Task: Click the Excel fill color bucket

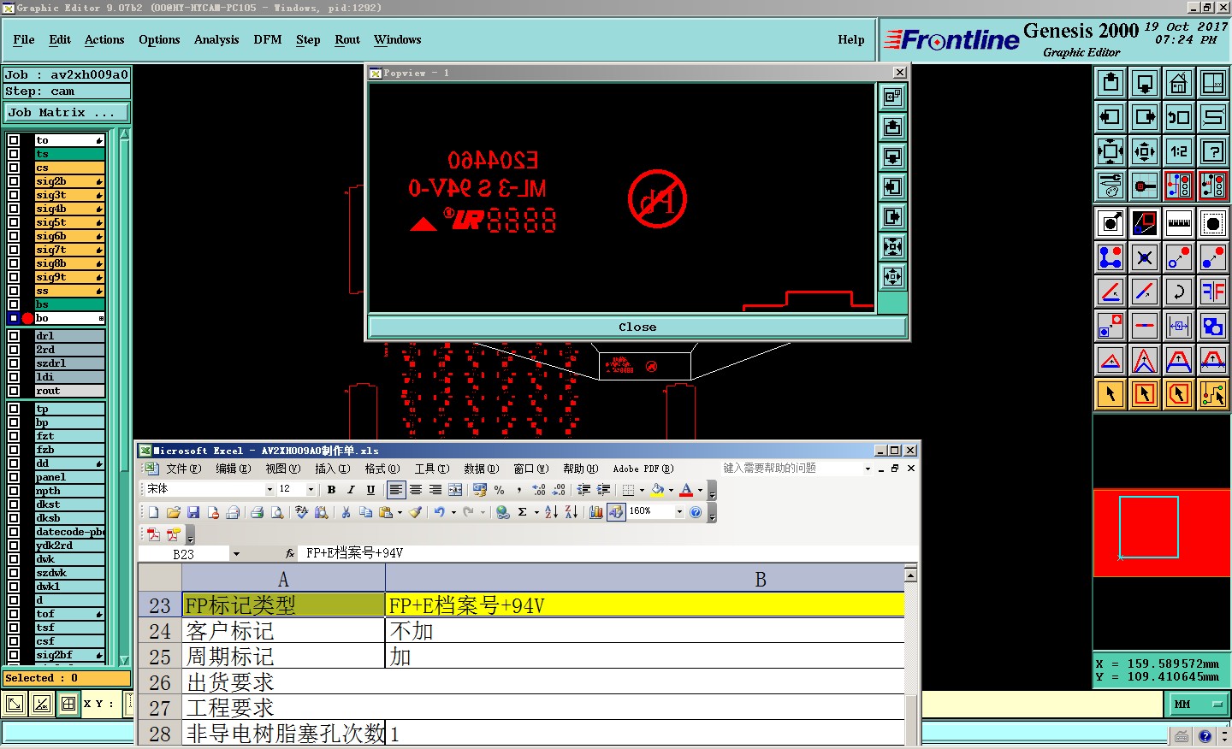Action: coord(657,490)
